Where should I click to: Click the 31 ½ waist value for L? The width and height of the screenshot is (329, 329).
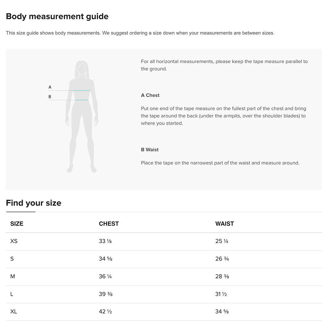[221, 294]
